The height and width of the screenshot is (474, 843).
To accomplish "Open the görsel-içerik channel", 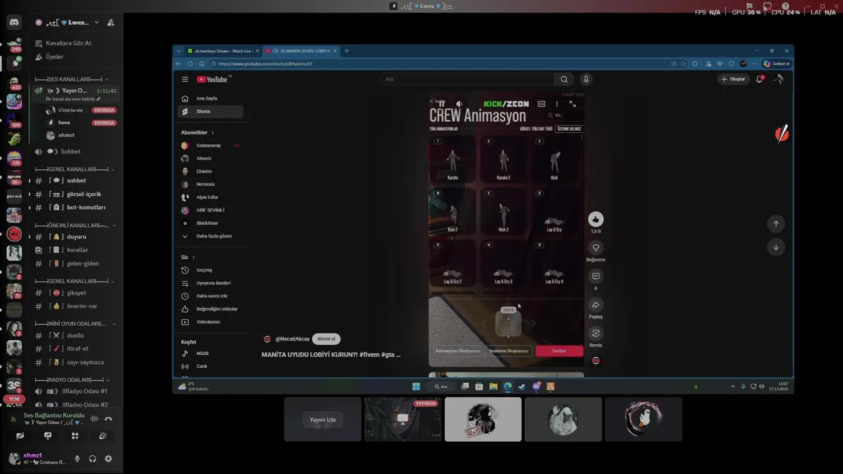I will click(x=76, y=194).
